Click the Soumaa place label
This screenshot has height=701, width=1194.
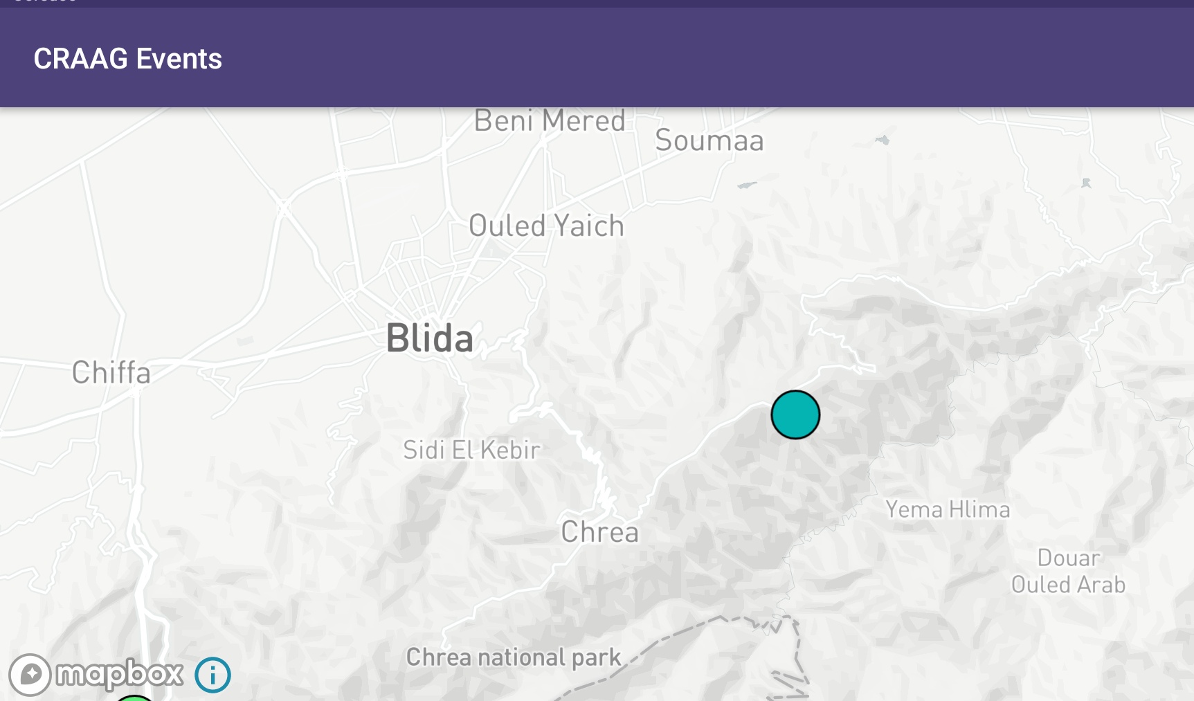coord(709,140)
